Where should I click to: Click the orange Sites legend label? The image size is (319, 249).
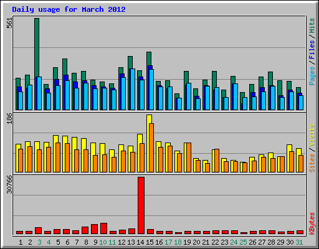pyautogui.click(x=312, y=163)
